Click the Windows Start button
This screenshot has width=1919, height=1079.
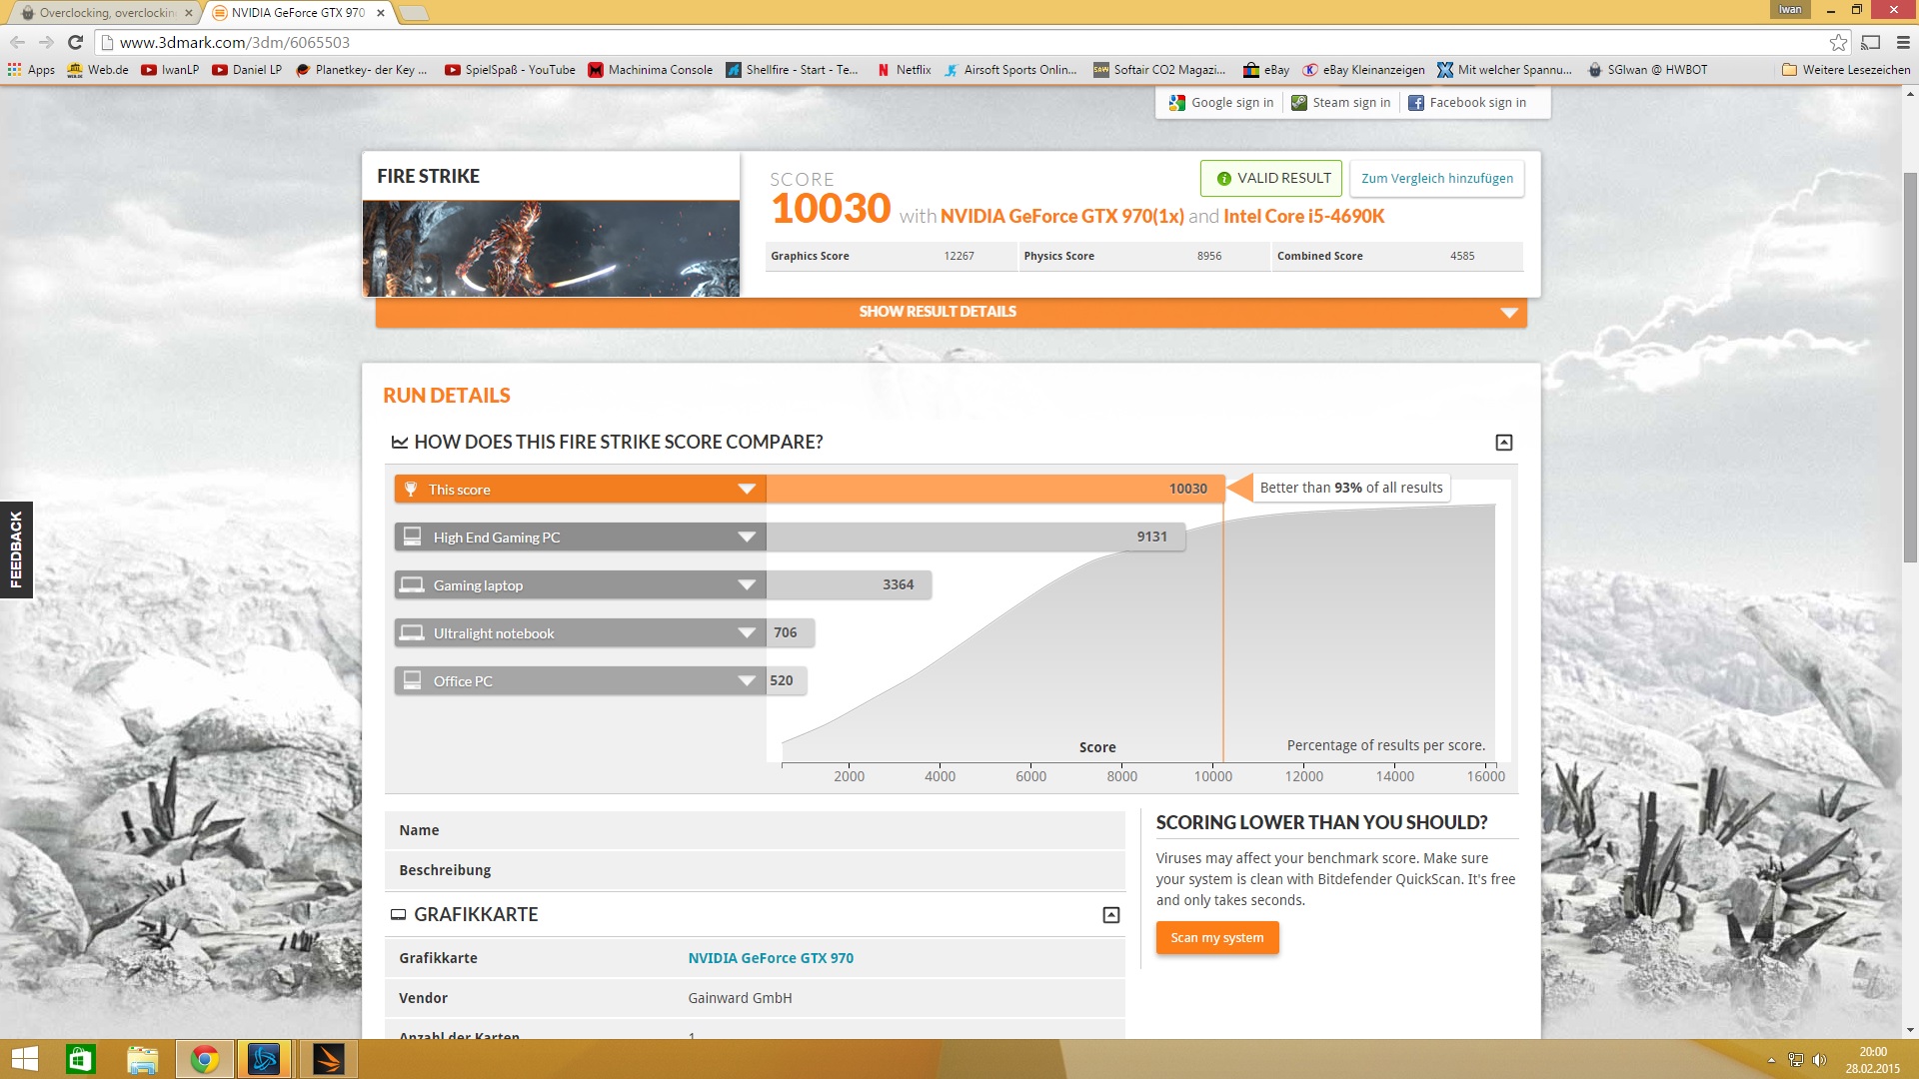24,1059
